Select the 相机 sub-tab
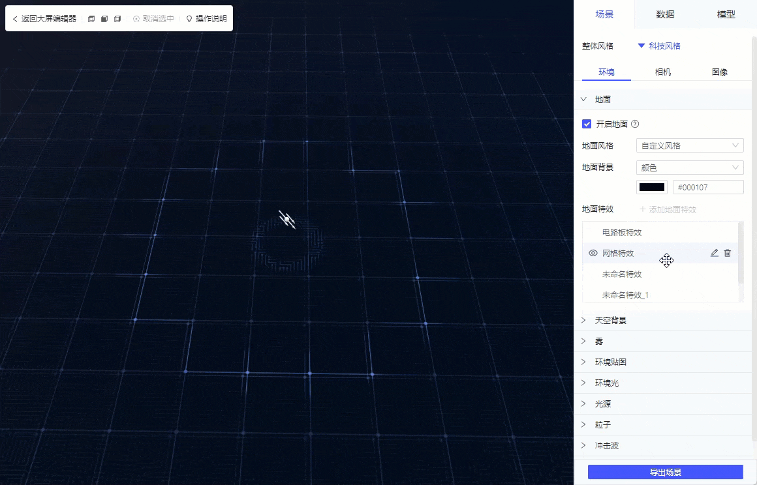The image size is (757, 485). [x=663, y=72]
